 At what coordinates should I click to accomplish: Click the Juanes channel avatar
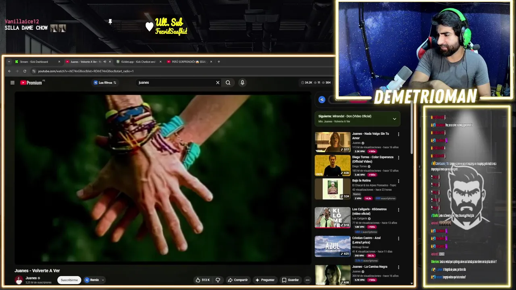pos(19,280)
